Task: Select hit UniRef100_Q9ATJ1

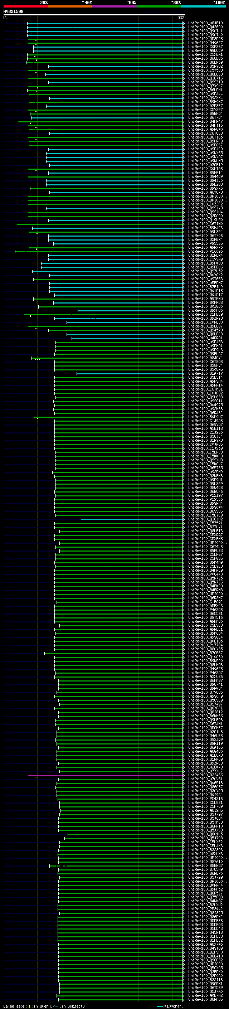Action: pyautogui.click(x=205, y=31)
